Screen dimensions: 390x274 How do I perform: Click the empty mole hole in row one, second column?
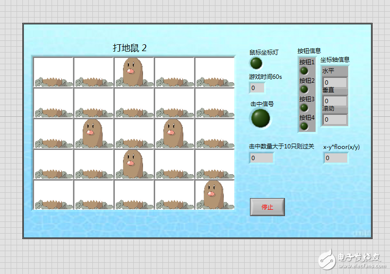click(x=94, y=72)
